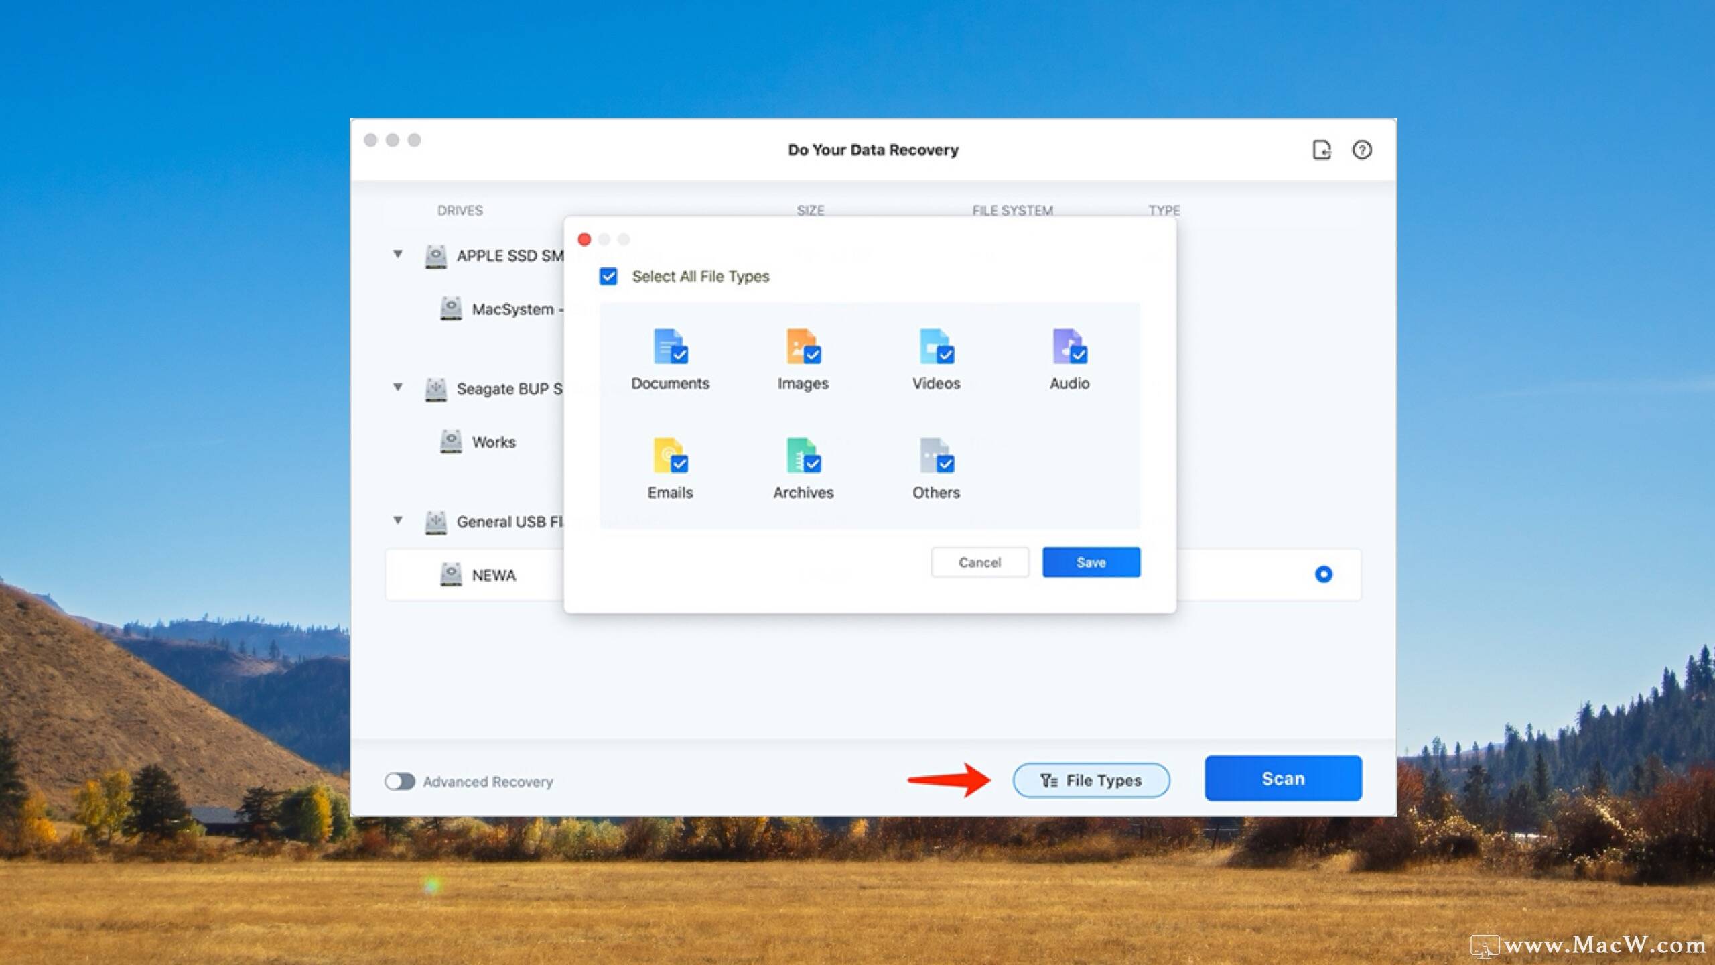The width and height of the screenshot is (1715, 965).
Task: Select the Audio file type icon
Action: tap(1068, 347)
